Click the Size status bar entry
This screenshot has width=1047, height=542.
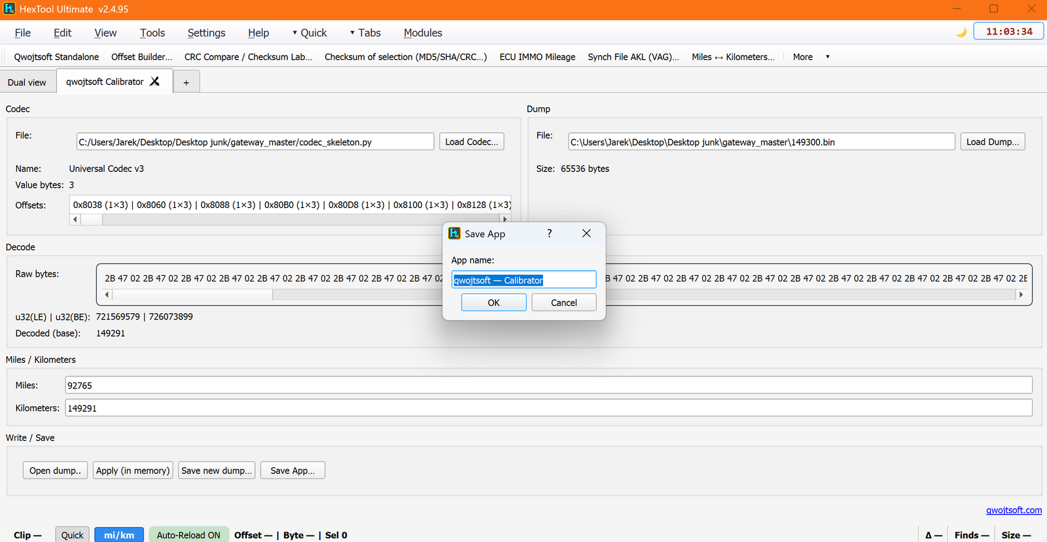click(x=1016, y=535)
